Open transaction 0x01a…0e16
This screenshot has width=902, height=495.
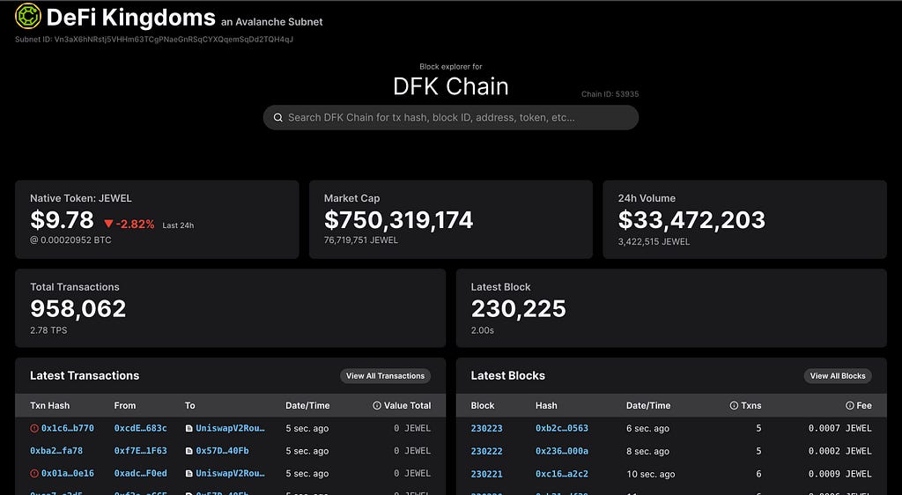(x=67, y=474)
